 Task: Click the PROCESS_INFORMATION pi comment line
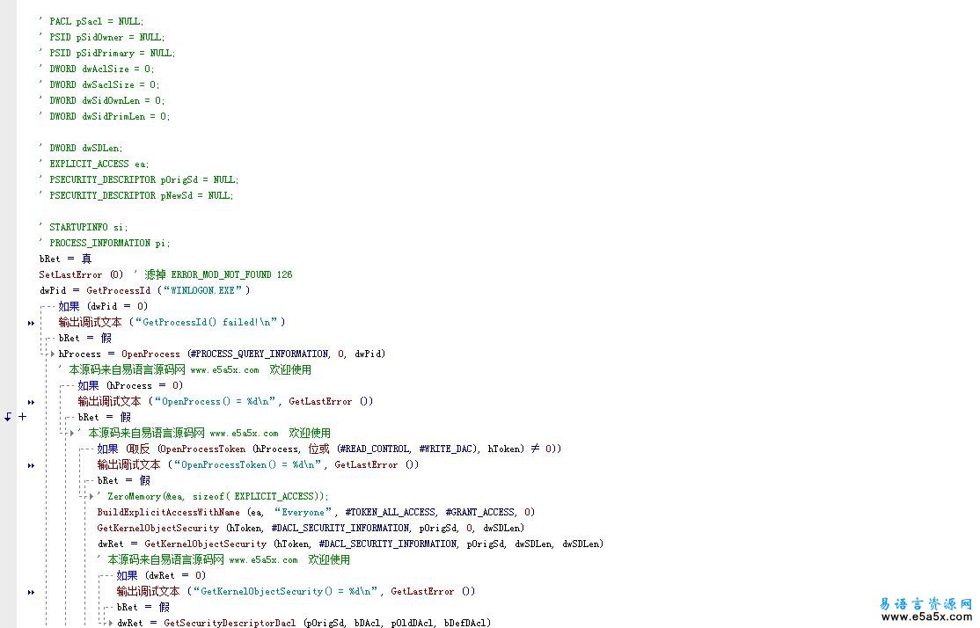(x=109, y=243)
